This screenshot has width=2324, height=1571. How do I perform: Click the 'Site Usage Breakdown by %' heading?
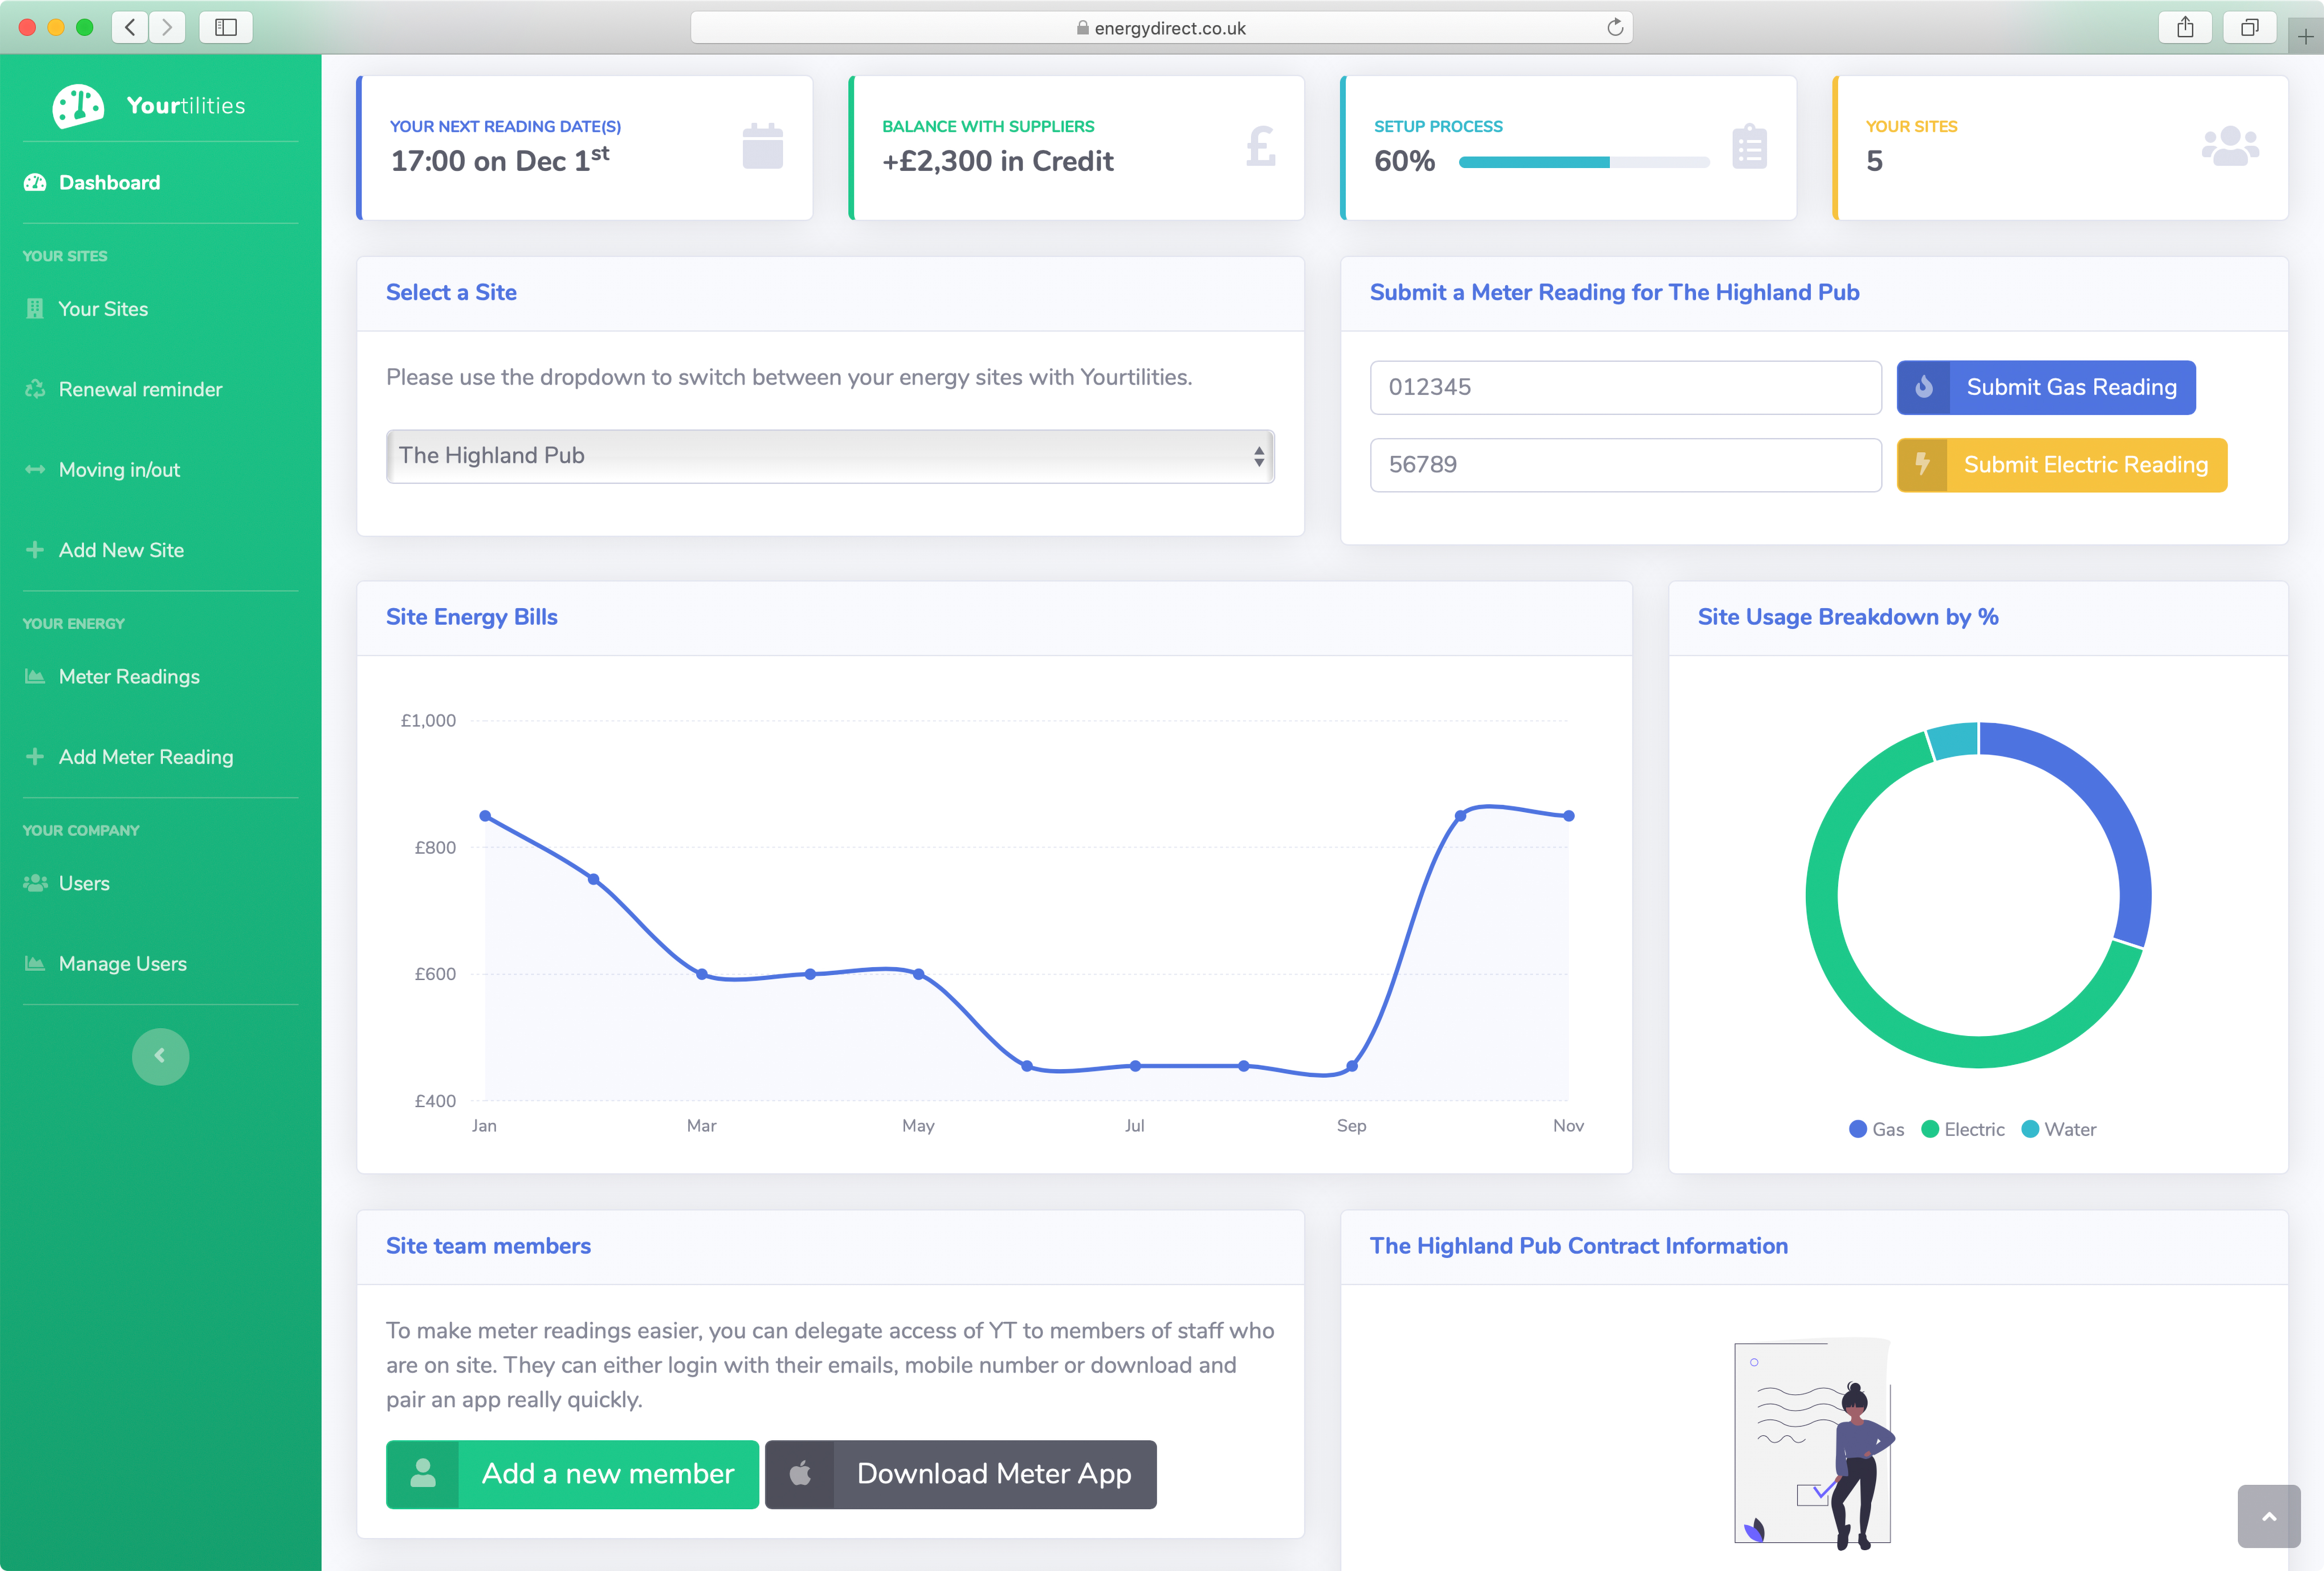1848,616
